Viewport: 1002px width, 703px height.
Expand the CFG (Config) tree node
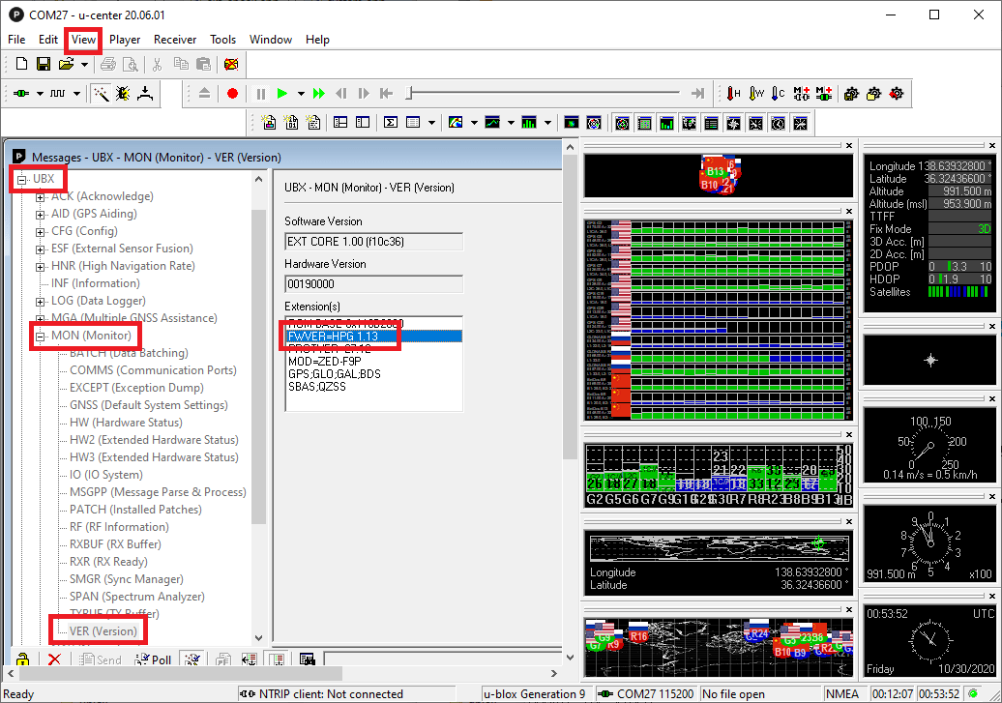point(41,232)
